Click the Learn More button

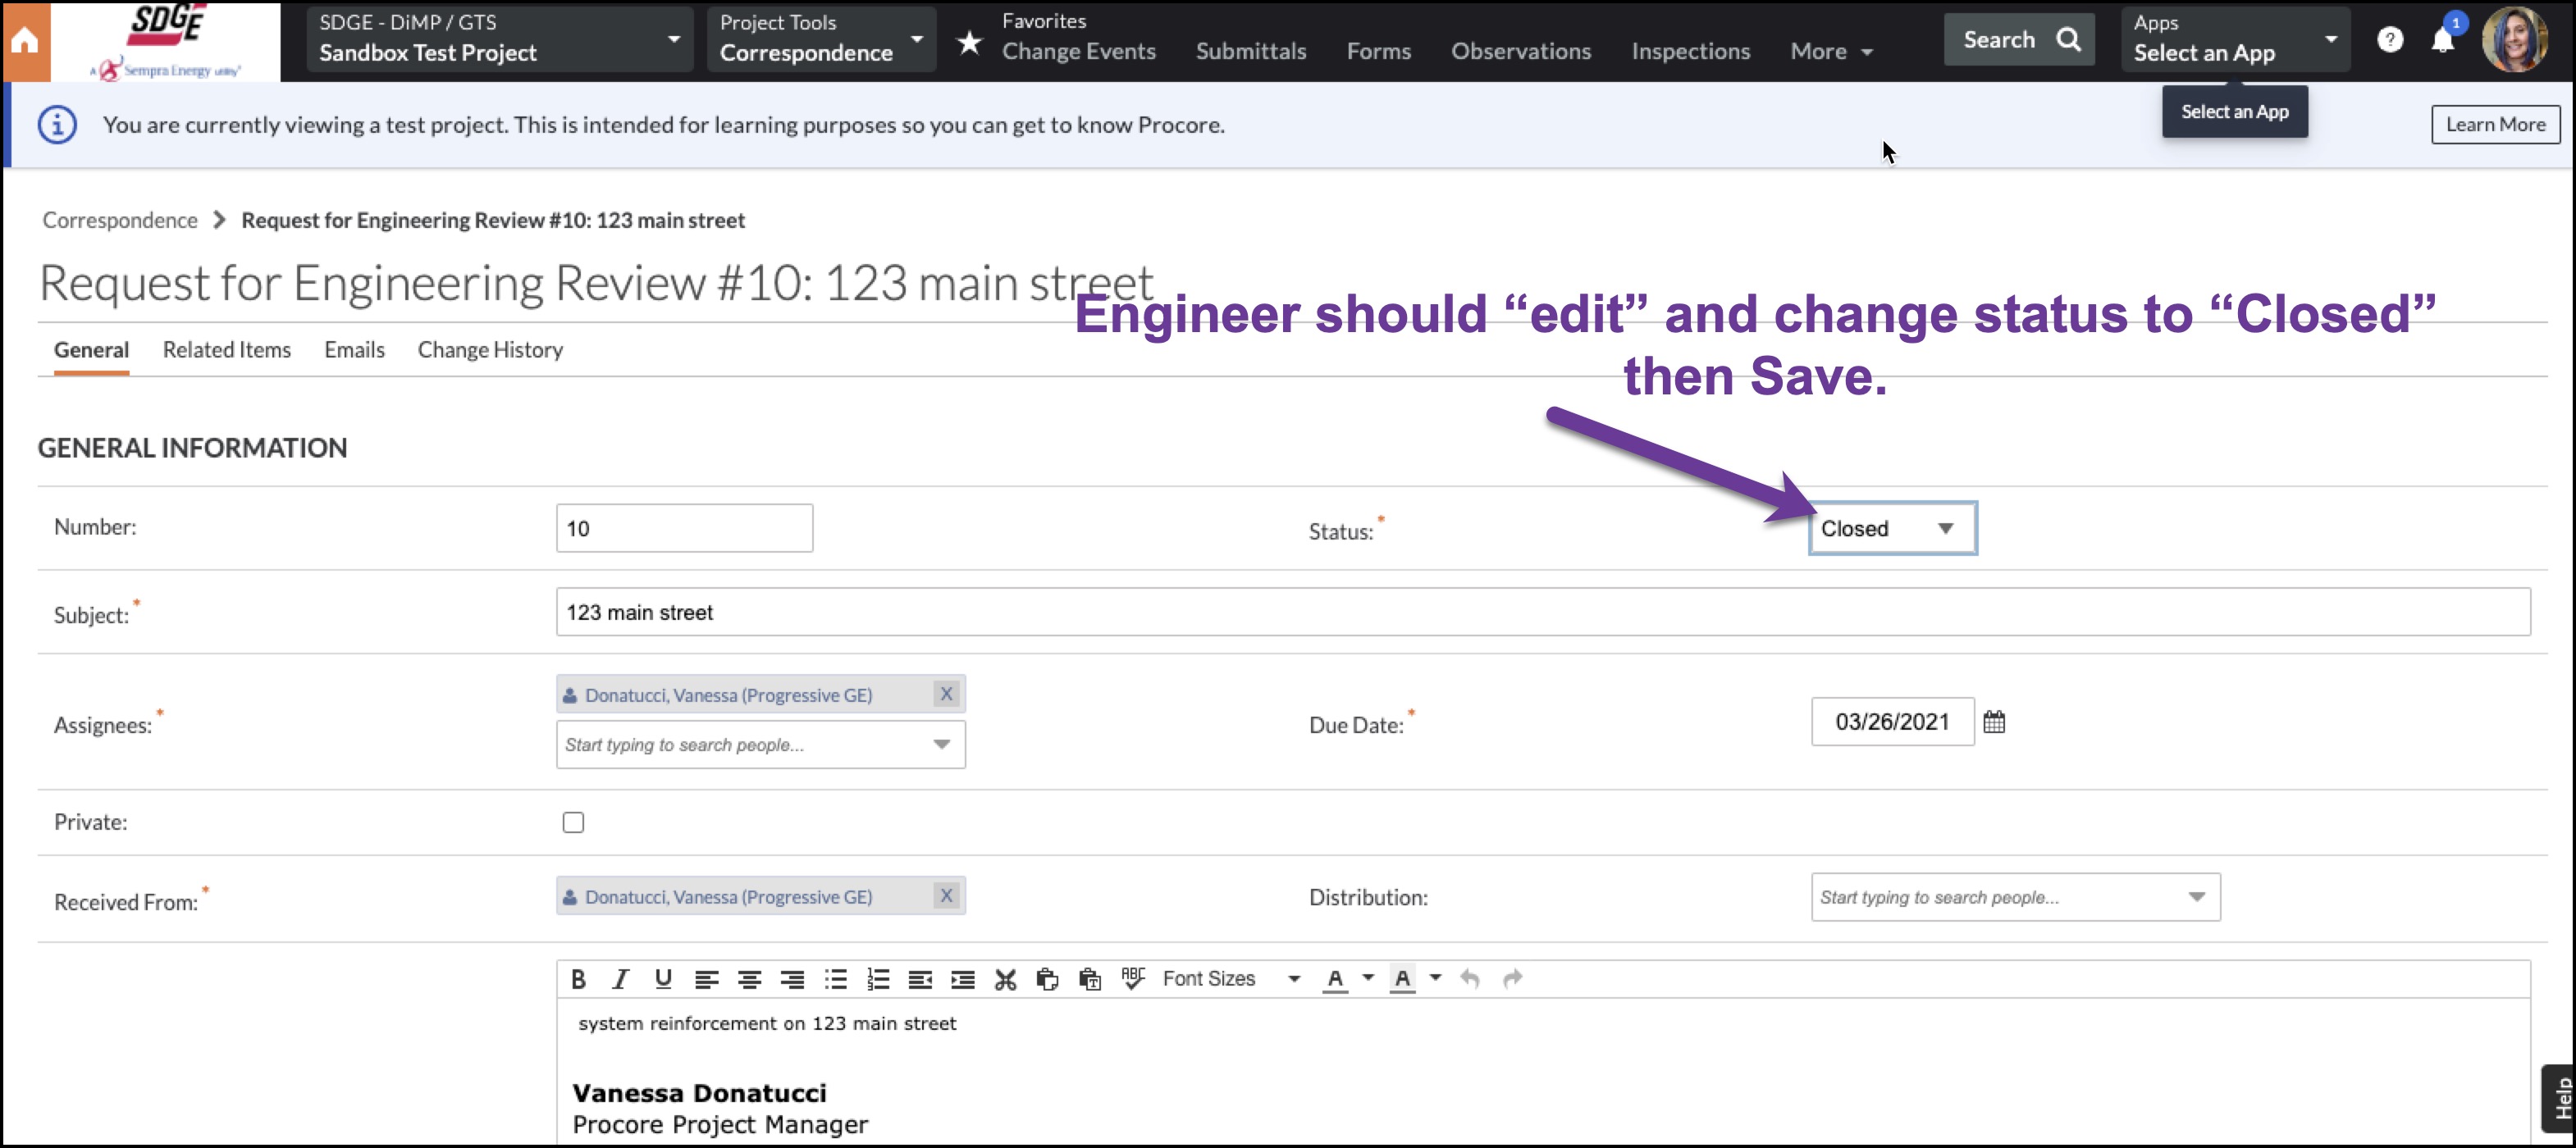(2495, 125)
